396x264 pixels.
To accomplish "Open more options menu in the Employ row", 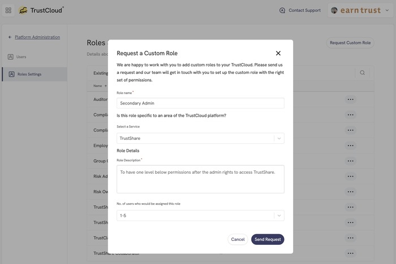I will point(350,146).
